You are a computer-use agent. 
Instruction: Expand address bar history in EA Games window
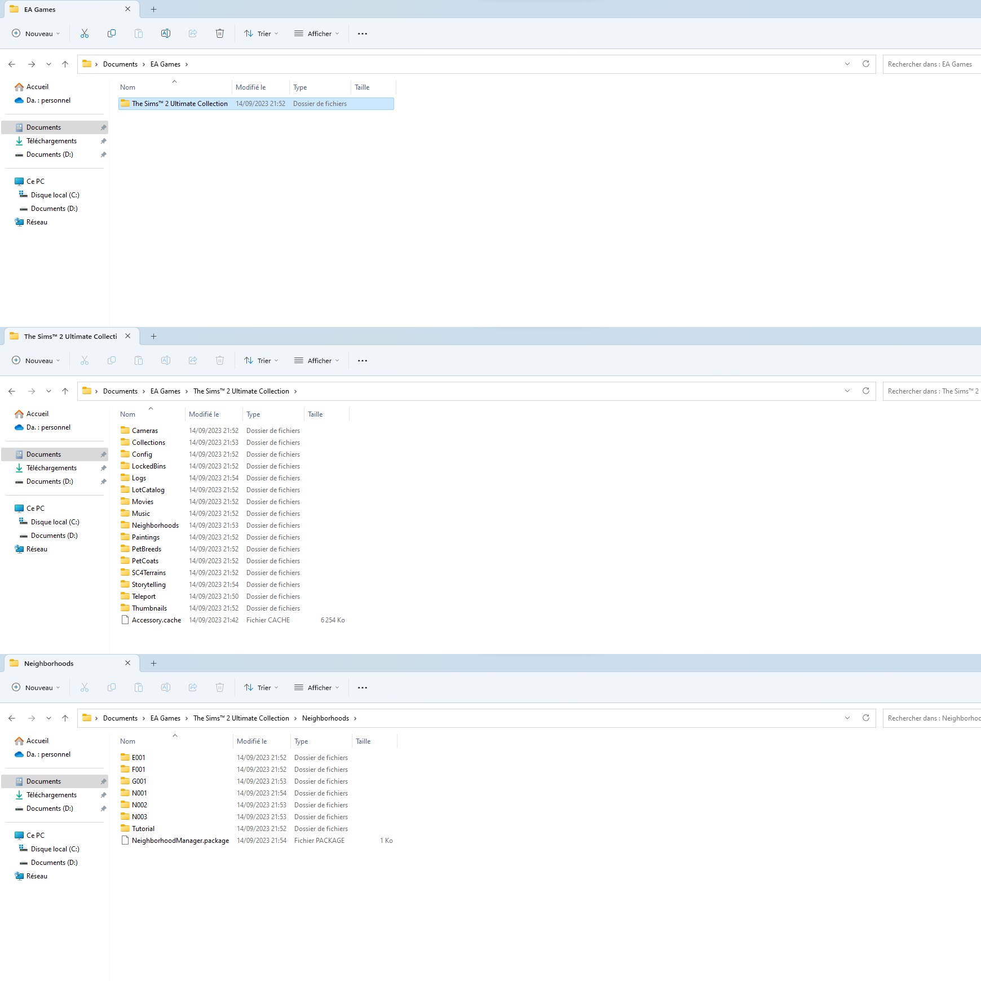pyautogui.click(x=847, y=64)
